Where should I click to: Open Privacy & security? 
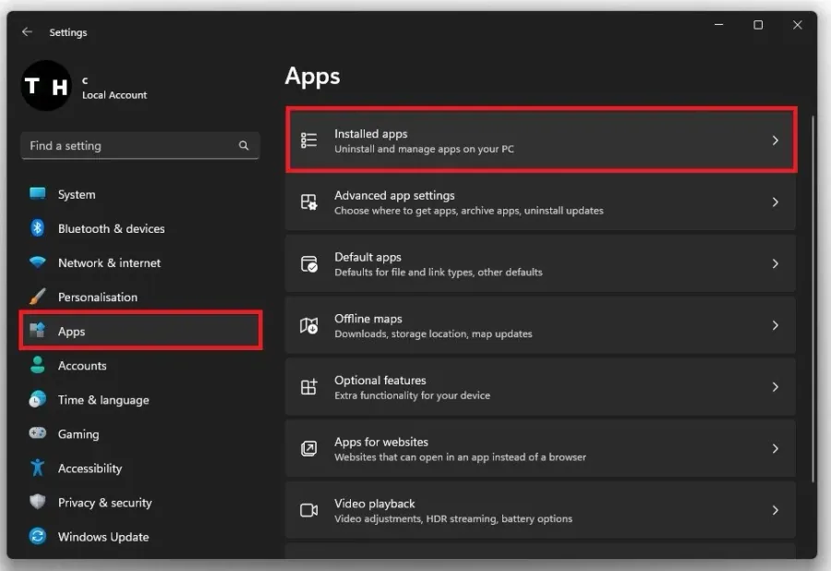tap(140, 502)
